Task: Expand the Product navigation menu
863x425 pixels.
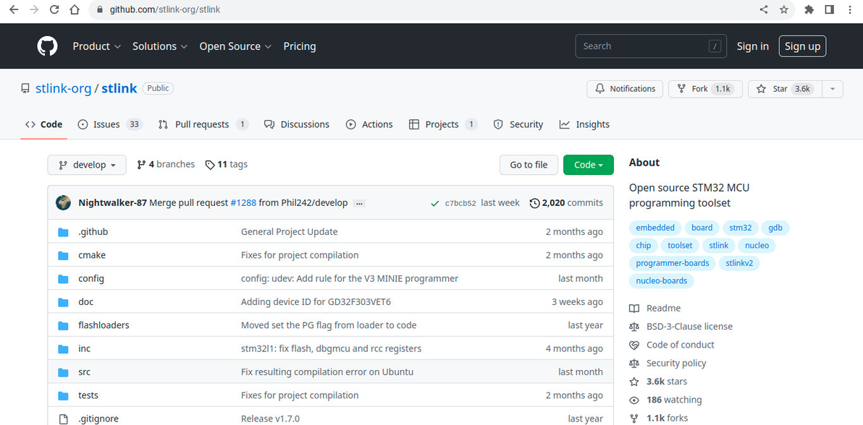Action: pos(96,46)
